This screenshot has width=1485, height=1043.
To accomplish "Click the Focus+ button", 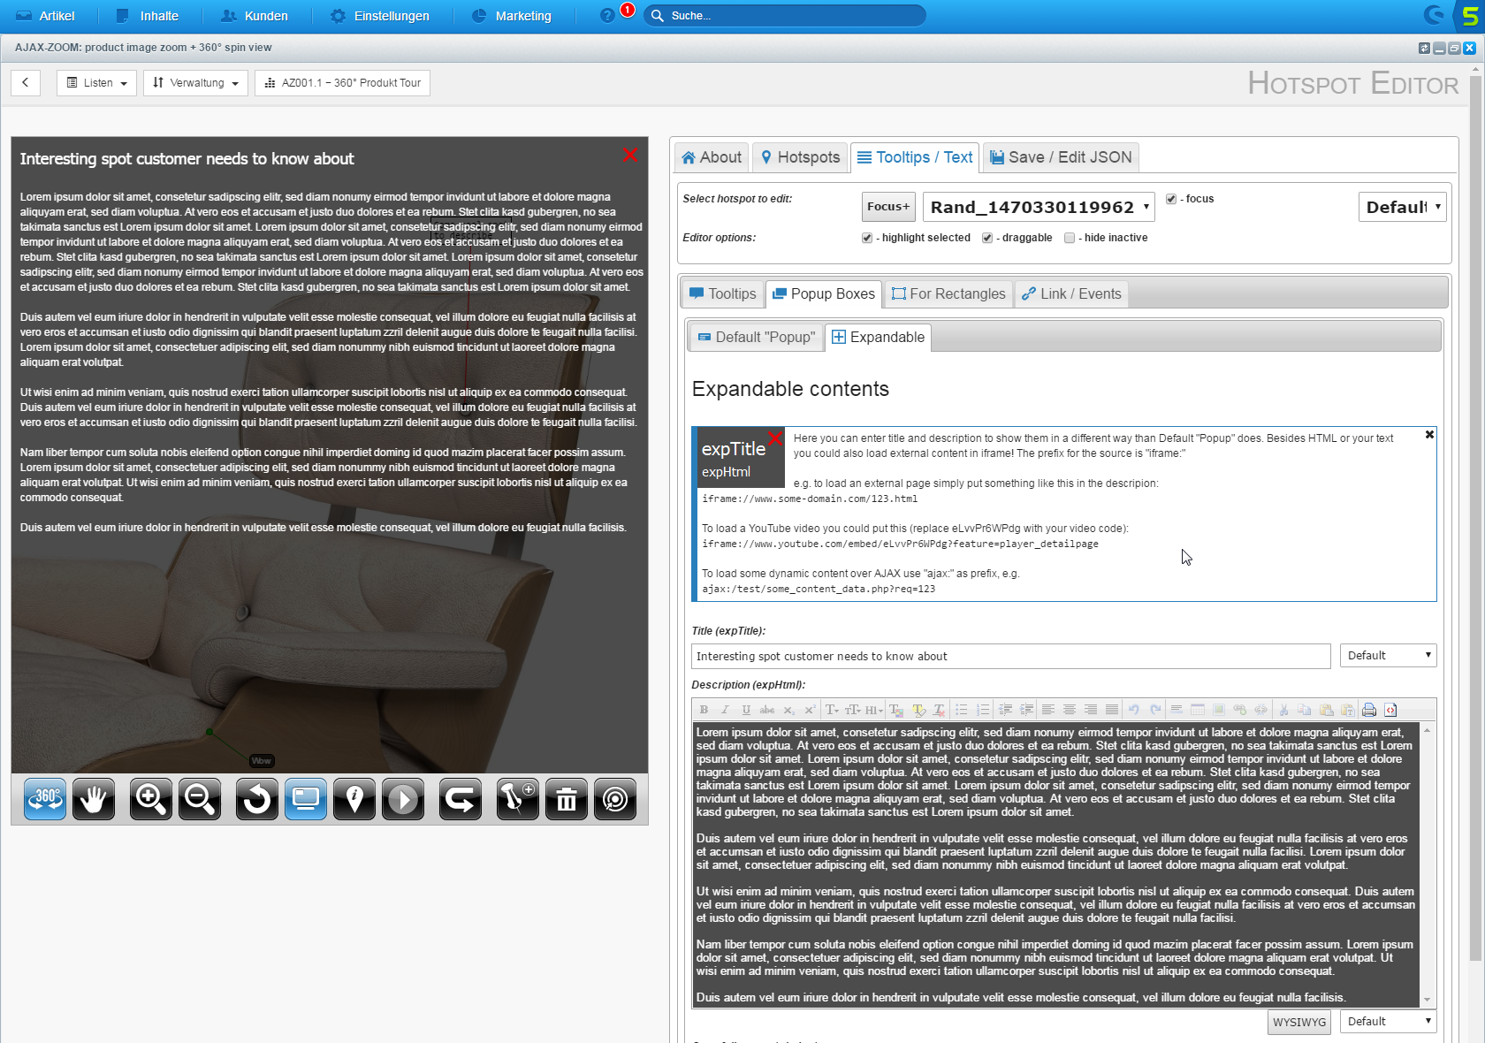I will [888, 207].
